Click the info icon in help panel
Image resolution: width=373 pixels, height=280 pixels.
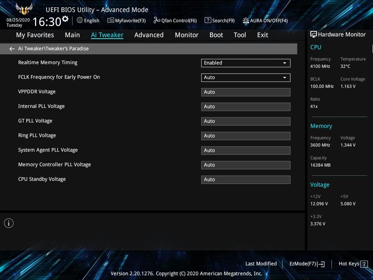(9, 223)
